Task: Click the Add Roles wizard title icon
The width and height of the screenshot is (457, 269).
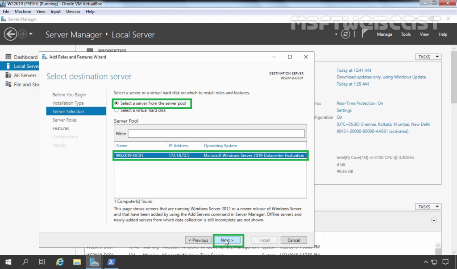Action: (45, 57)
